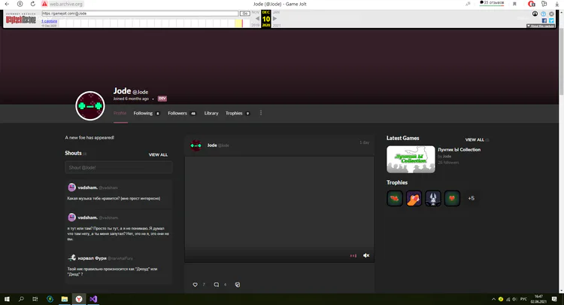Viewport: 564px width, 305px height.
Task: Reload the page with the refresh icon
Action: tap(33, 4)
